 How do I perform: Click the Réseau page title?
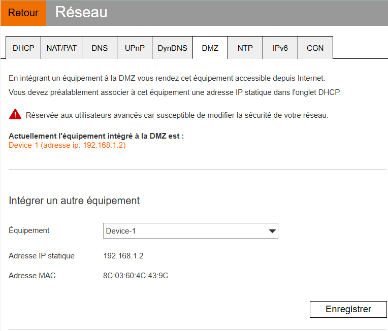[81, 12]
